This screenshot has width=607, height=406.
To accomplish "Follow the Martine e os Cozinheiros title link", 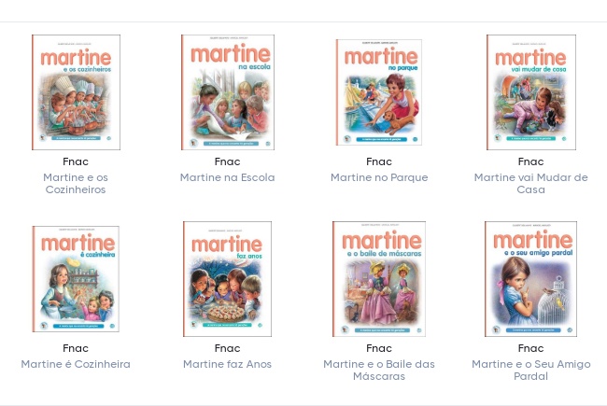I will tap(76, 184).
